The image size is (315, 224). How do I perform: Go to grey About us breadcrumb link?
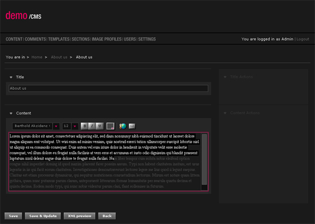[x=59, y=57]
